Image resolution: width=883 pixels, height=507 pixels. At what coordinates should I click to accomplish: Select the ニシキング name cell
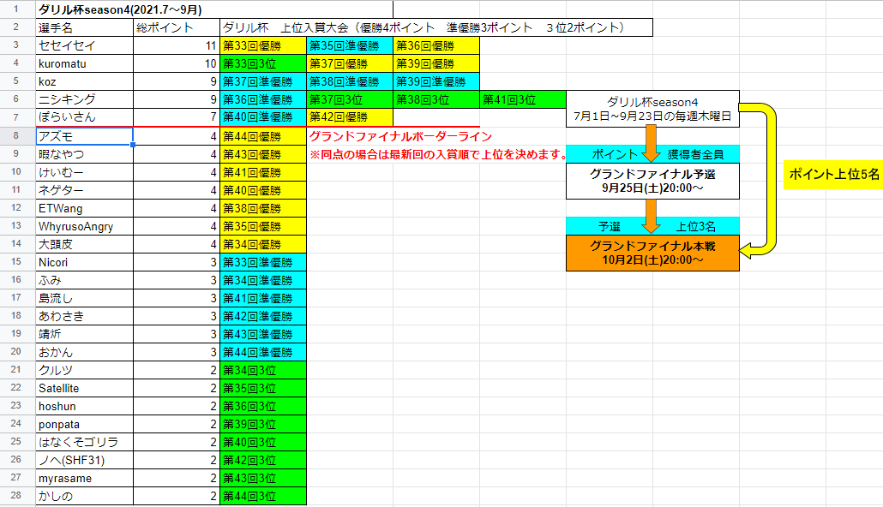click(85, 99)
